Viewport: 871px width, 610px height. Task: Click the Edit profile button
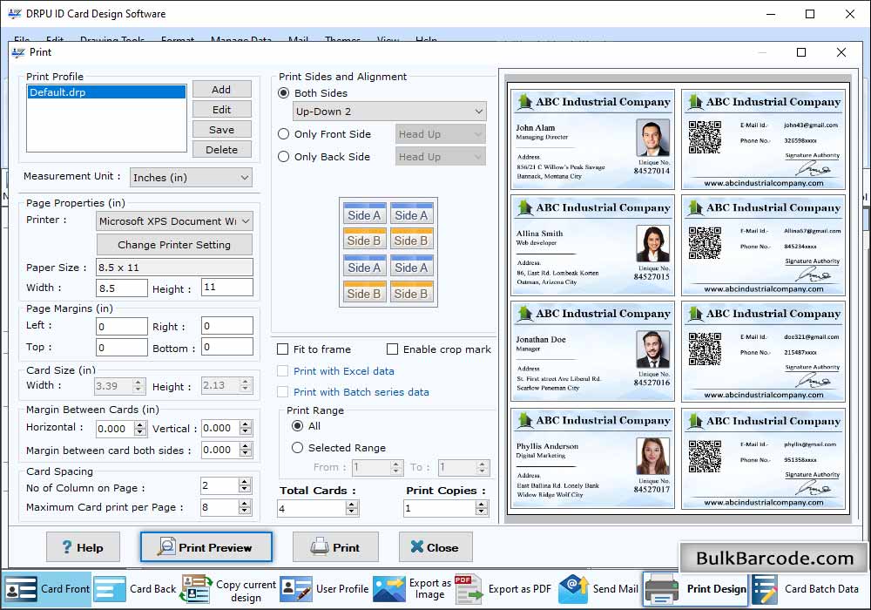pyautogui.click(x=221, y=110)
